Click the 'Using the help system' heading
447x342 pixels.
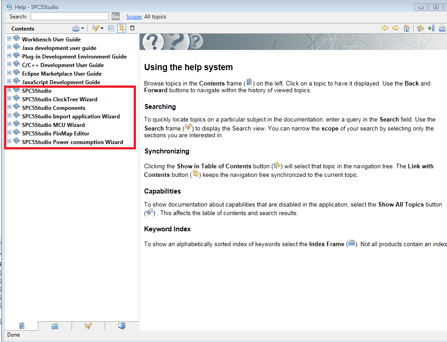[x=189, y=67]
